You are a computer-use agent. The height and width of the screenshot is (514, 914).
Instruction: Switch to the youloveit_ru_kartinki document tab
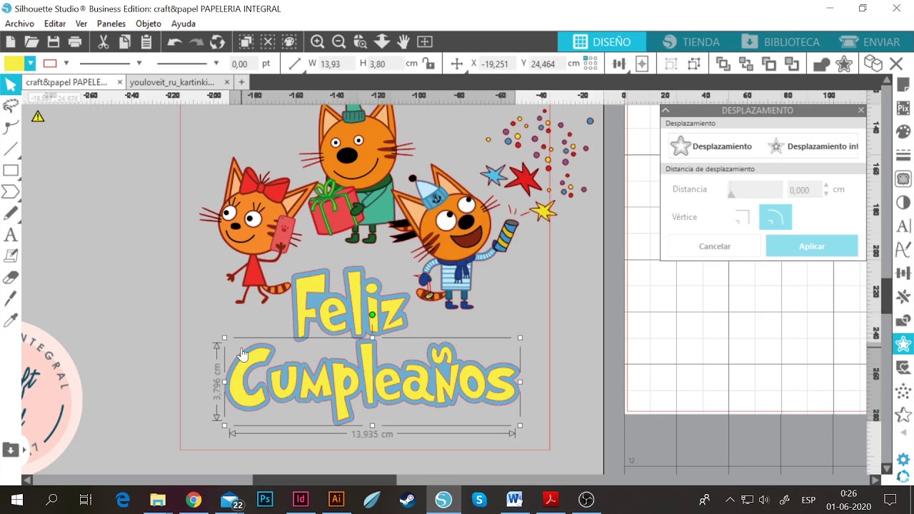coord(171,82)
